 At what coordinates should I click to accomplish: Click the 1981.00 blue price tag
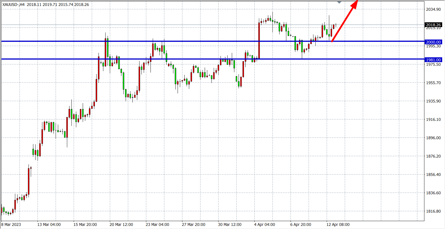click(433, 60)
